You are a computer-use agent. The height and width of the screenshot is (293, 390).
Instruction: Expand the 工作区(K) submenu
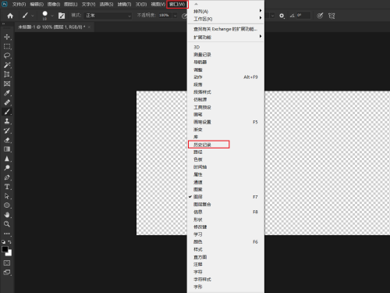[225, 19]
